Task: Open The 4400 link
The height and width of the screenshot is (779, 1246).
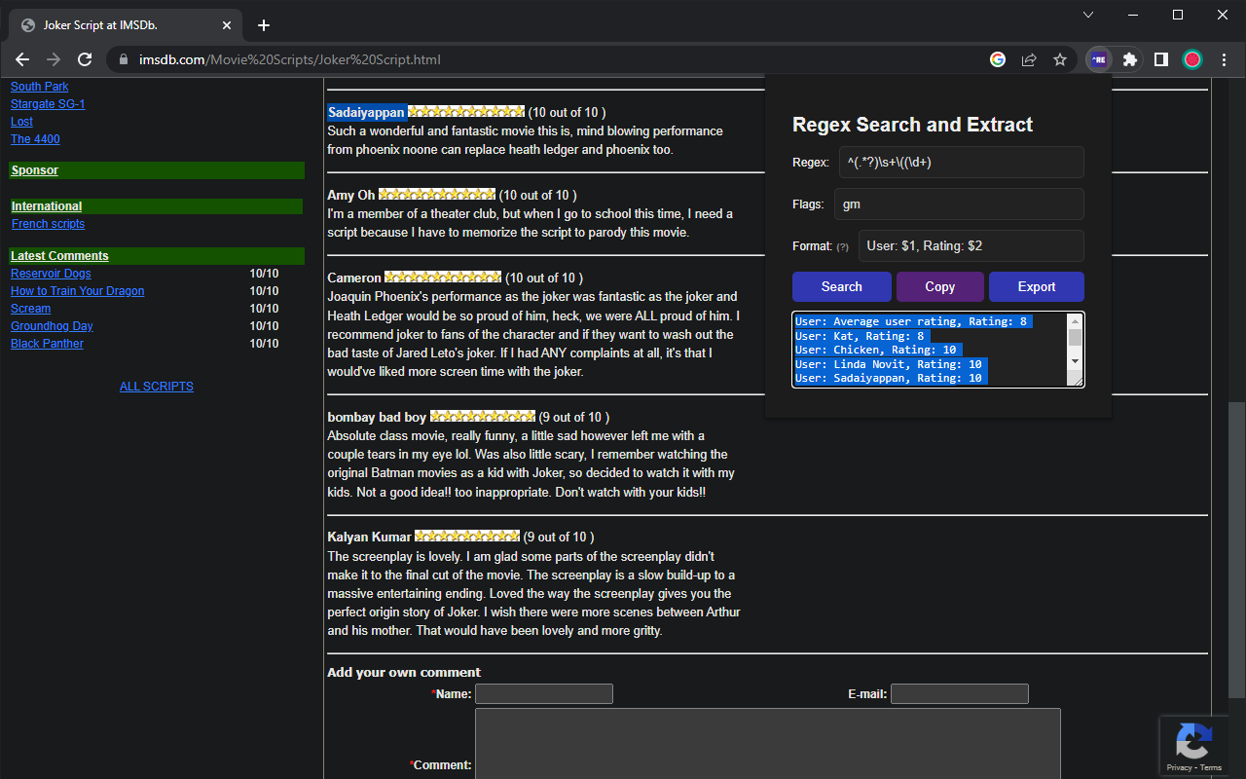Action: click(x=35, y=139)
